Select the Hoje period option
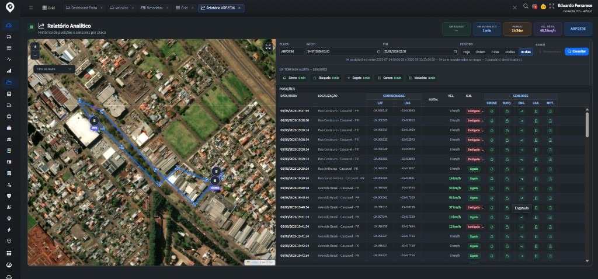 pos(466,52)
